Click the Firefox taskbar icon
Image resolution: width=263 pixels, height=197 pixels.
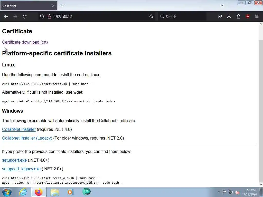click(39, 192)
